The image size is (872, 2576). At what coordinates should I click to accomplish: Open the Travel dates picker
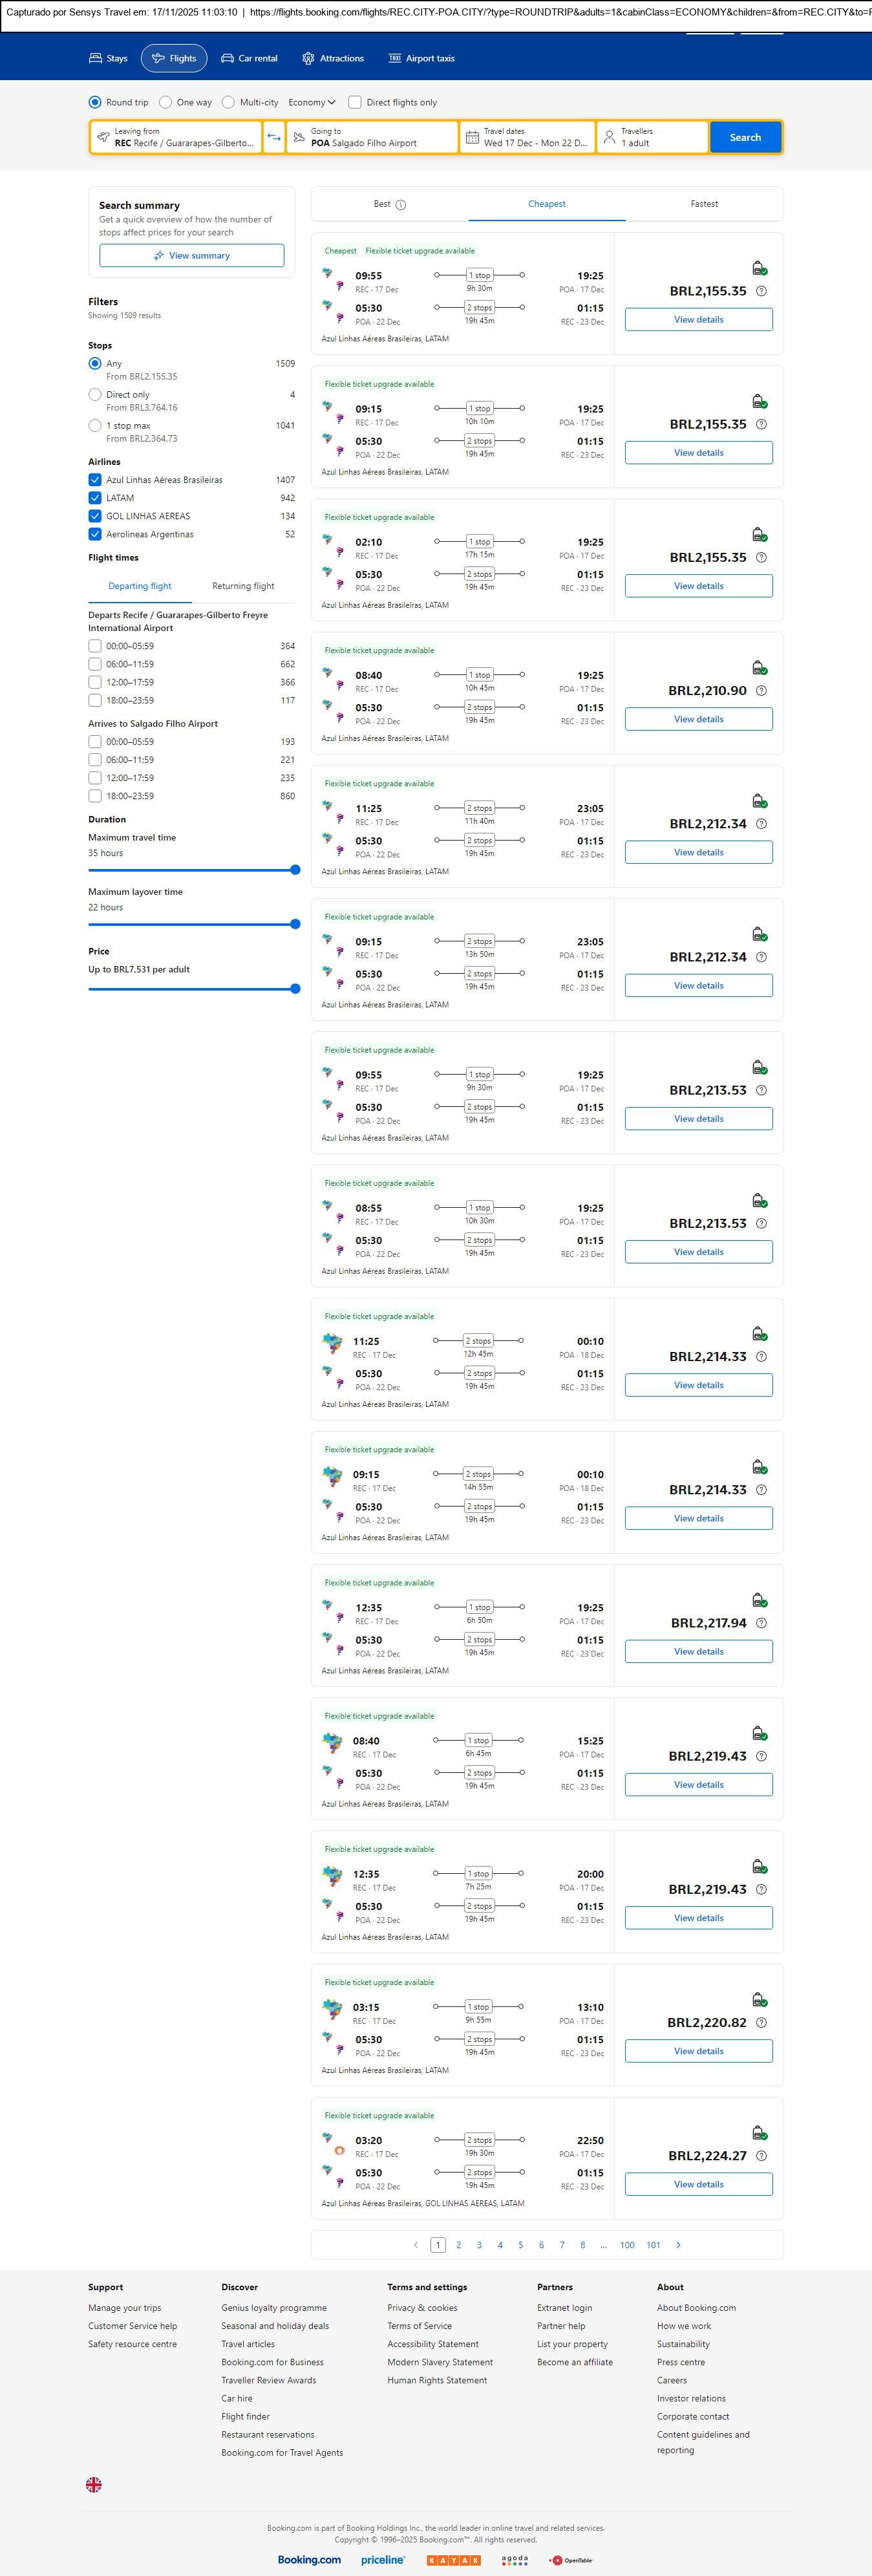coord(528,137)
